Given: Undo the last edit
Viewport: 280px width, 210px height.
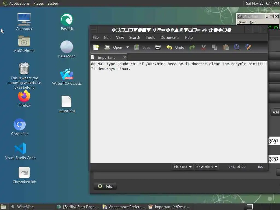Looking at the screenshot, I should 175,47.
